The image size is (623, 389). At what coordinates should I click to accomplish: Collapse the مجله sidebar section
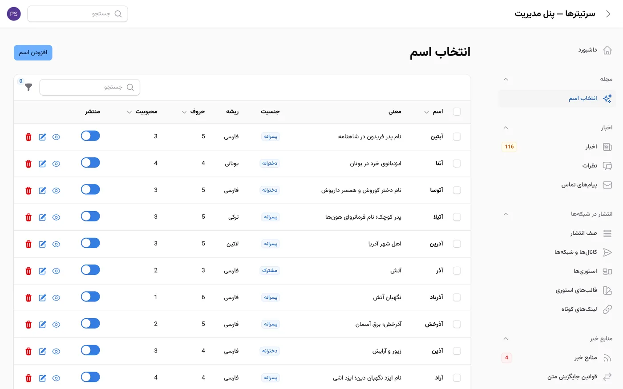506,79
